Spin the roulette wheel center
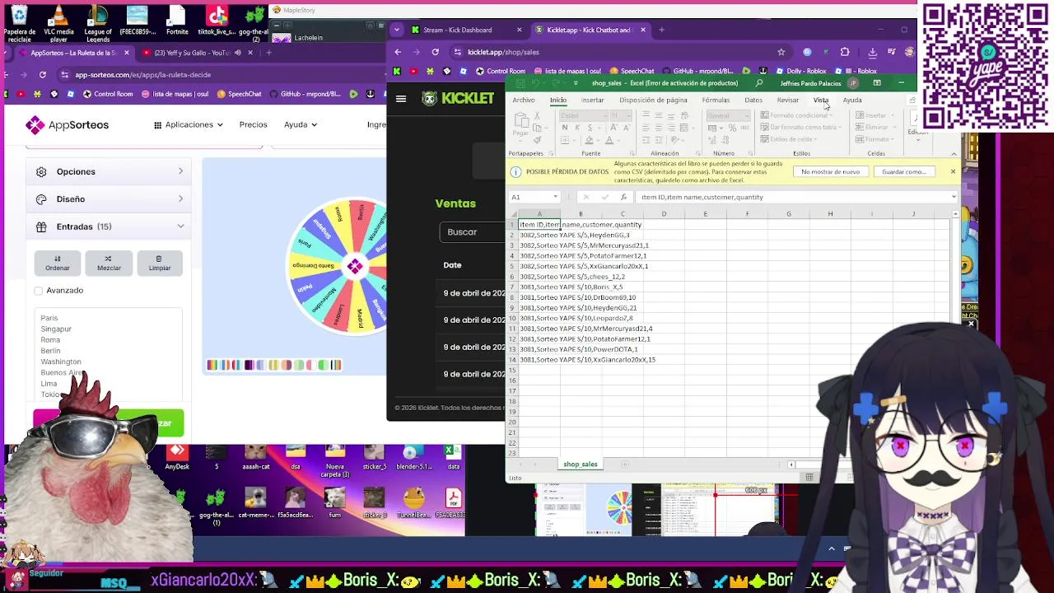This screenshot has width=1054, height=593. click(354, 266)
